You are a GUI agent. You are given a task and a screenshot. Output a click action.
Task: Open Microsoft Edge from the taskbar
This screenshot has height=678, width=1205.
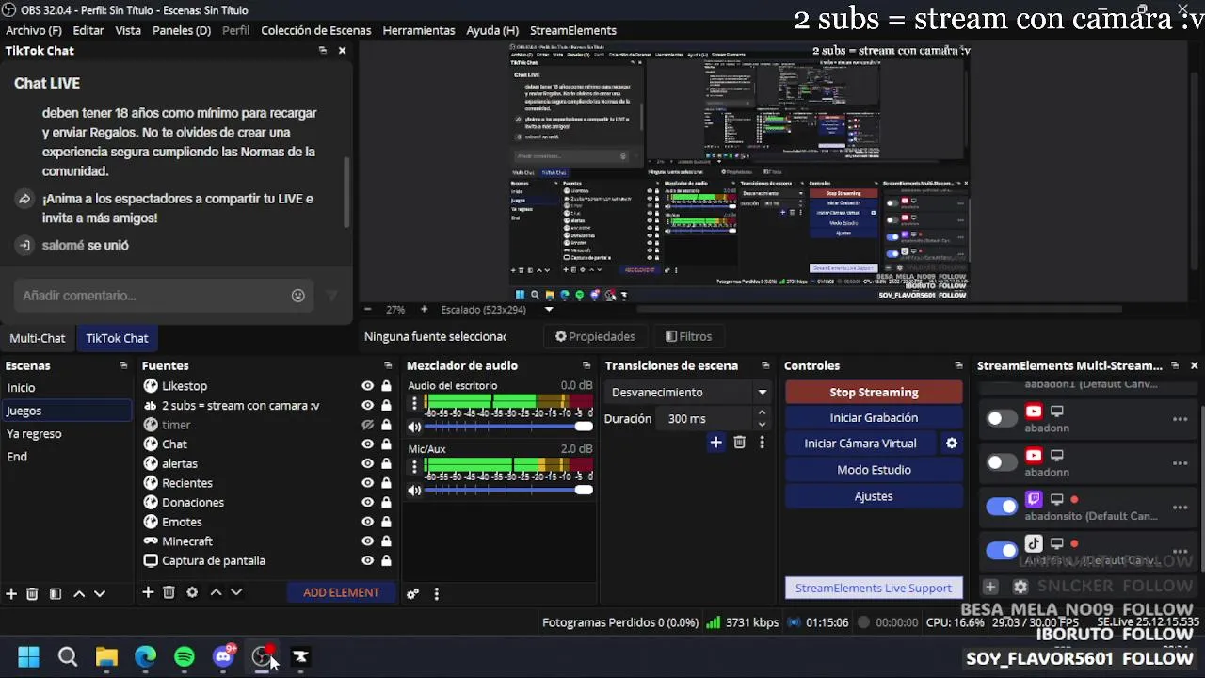pos(145,656)
